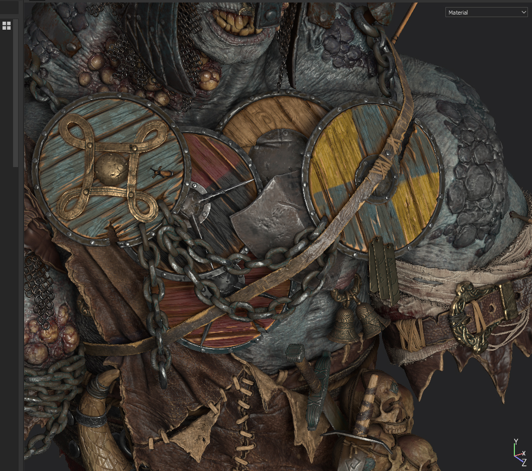Image resolution: width=532 pixels, height=471 pixels.
Task: Open the Material view mode dropdown
Action: [486, 12]
